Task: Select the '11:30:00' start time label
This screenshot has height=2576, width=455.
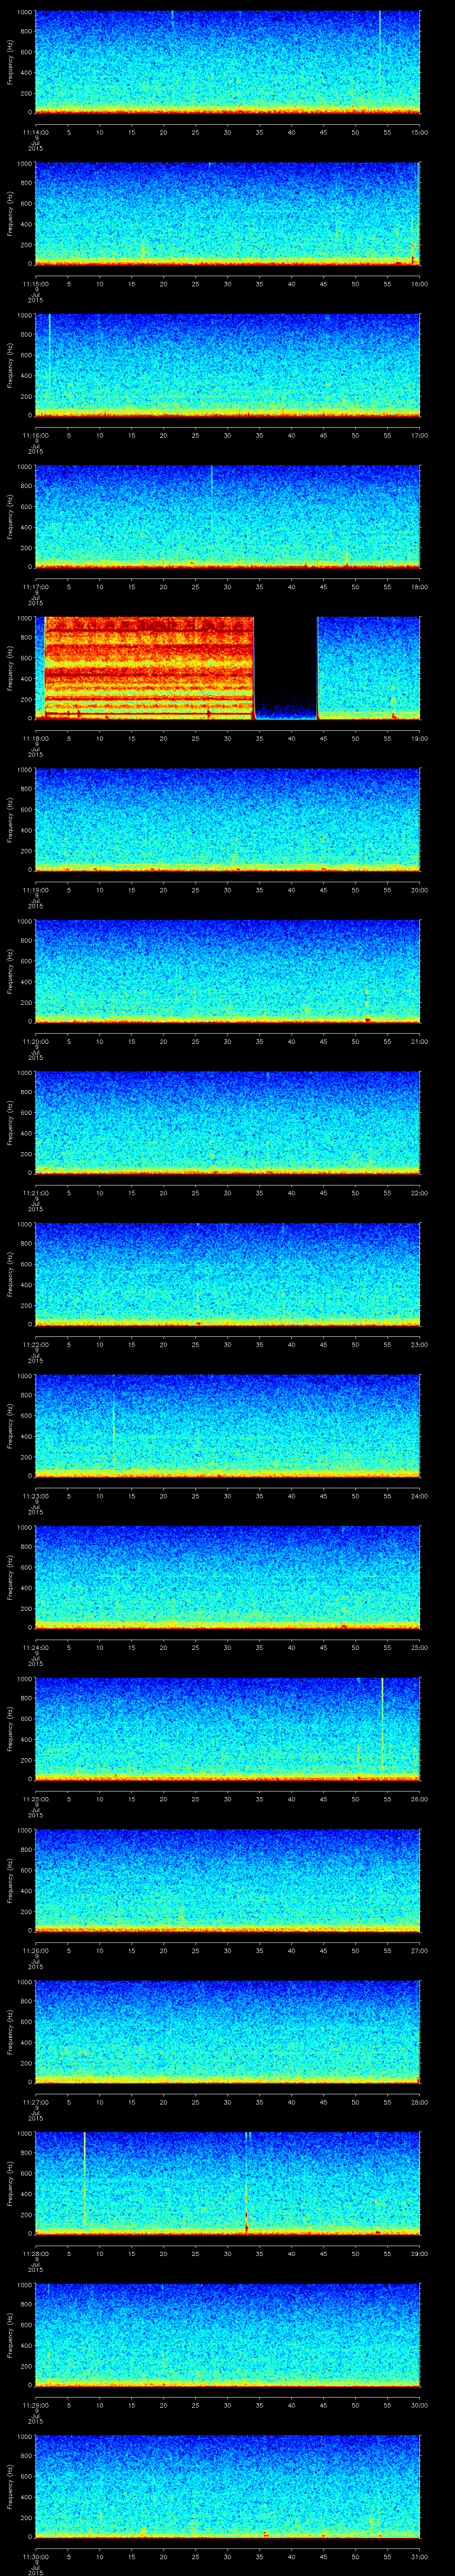Action: click(35, 2556)
